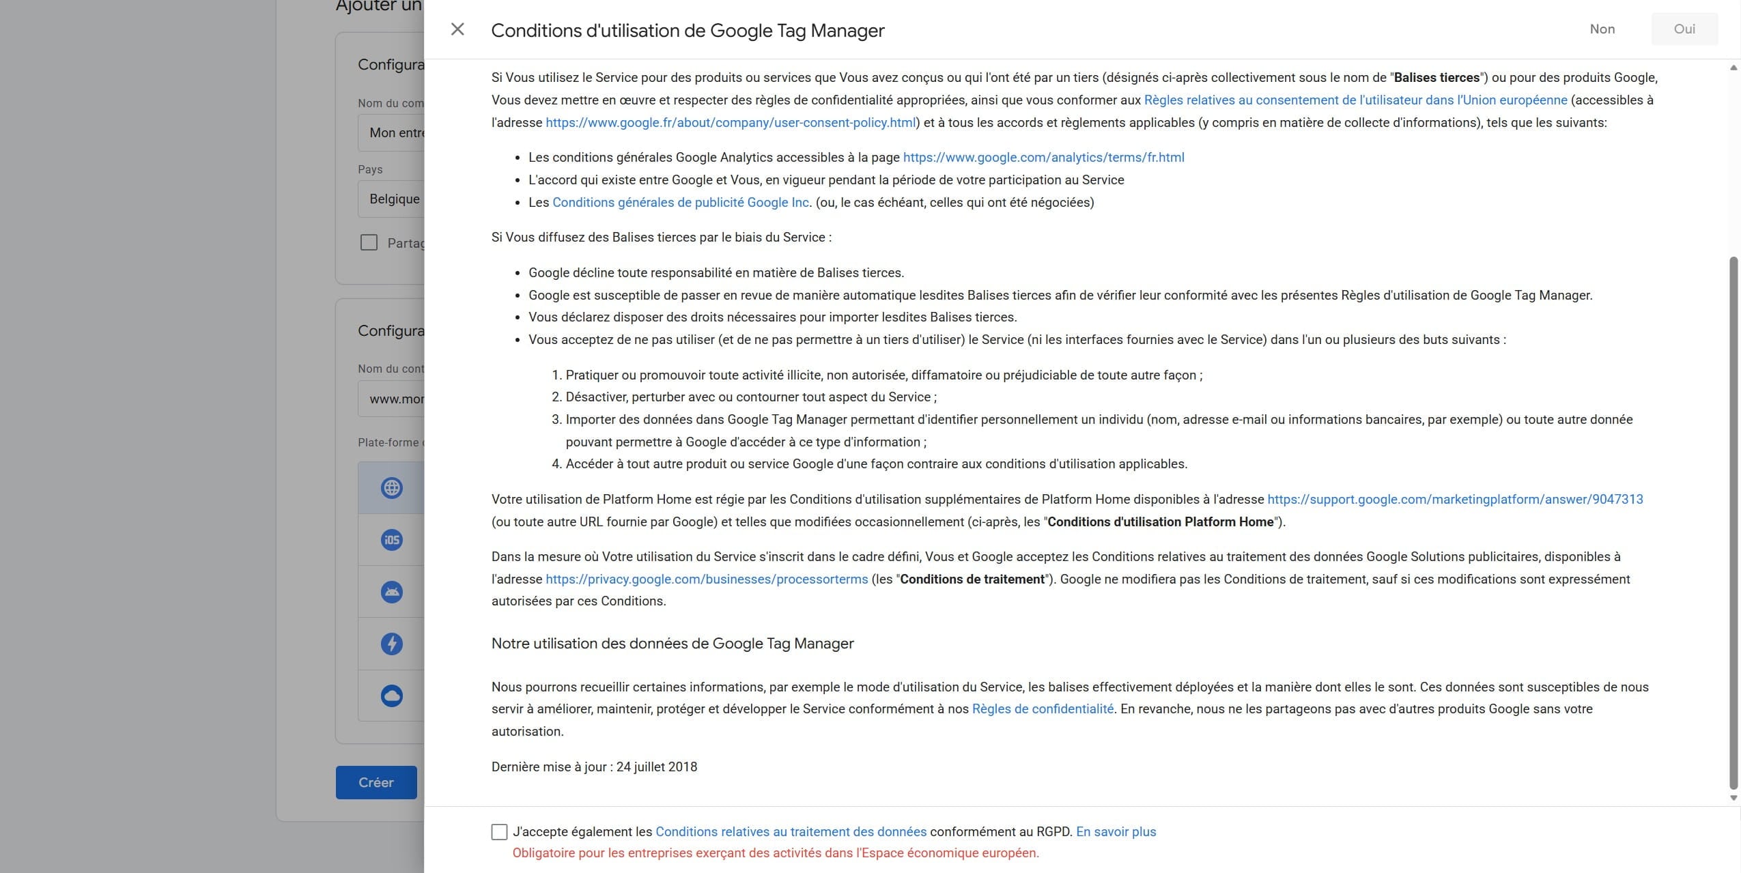Click list item 1 Pratiquer ou promouvoir toute activité illicite
This screenshot has height=873, width=1741.
(x=884, y=375)
